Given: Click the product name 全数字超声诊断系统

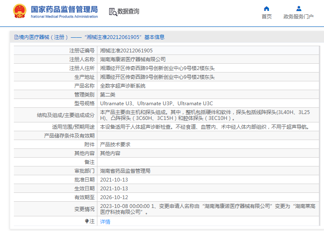Looking at the screenshot, I should (x=123, y=86).
